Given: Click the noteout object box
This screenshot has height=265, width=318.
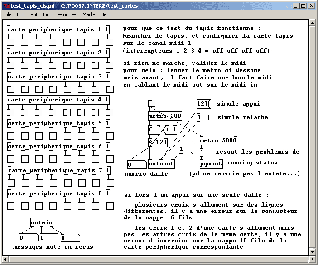Looking at the screenshot, I should click(161, 164).
